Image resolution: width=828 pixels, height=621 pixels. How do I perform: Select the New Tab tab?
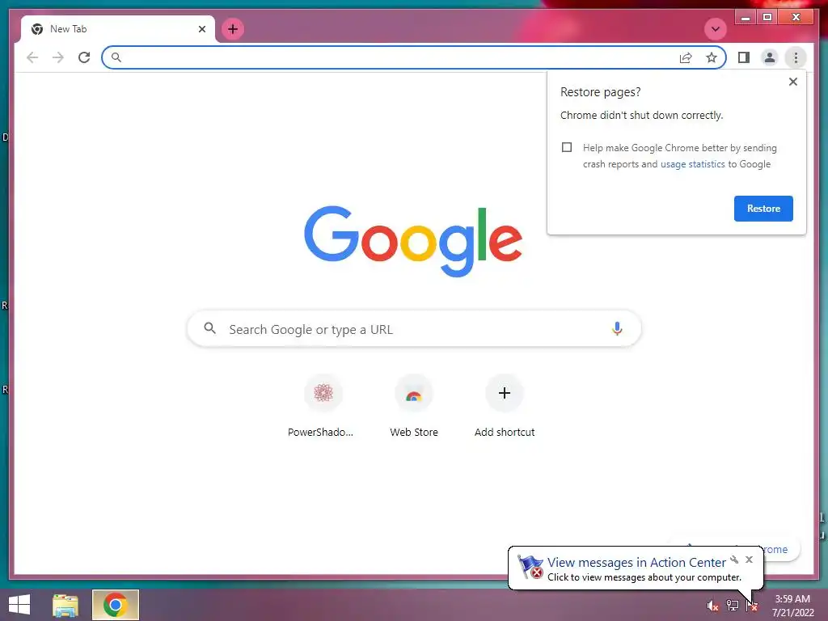(x=117, y=29)
